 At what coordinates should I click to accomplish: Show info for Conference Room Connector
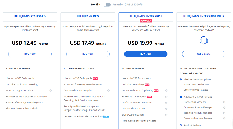166,103
